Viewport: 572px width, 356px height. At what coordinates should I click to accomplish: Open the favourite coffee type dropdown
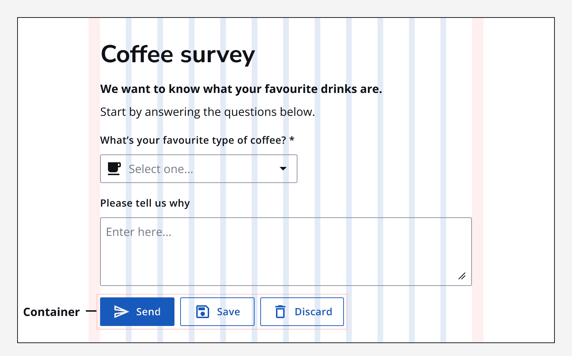tap(199, 169)
